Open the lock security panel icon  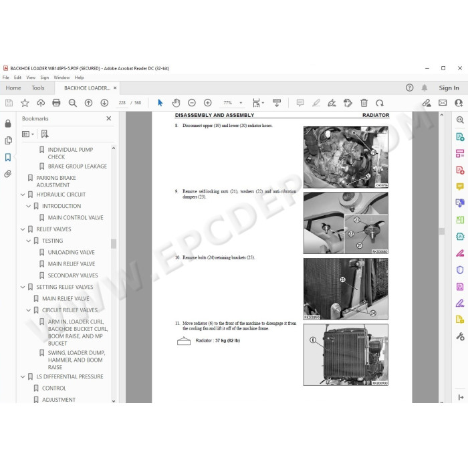pos(8,124)
